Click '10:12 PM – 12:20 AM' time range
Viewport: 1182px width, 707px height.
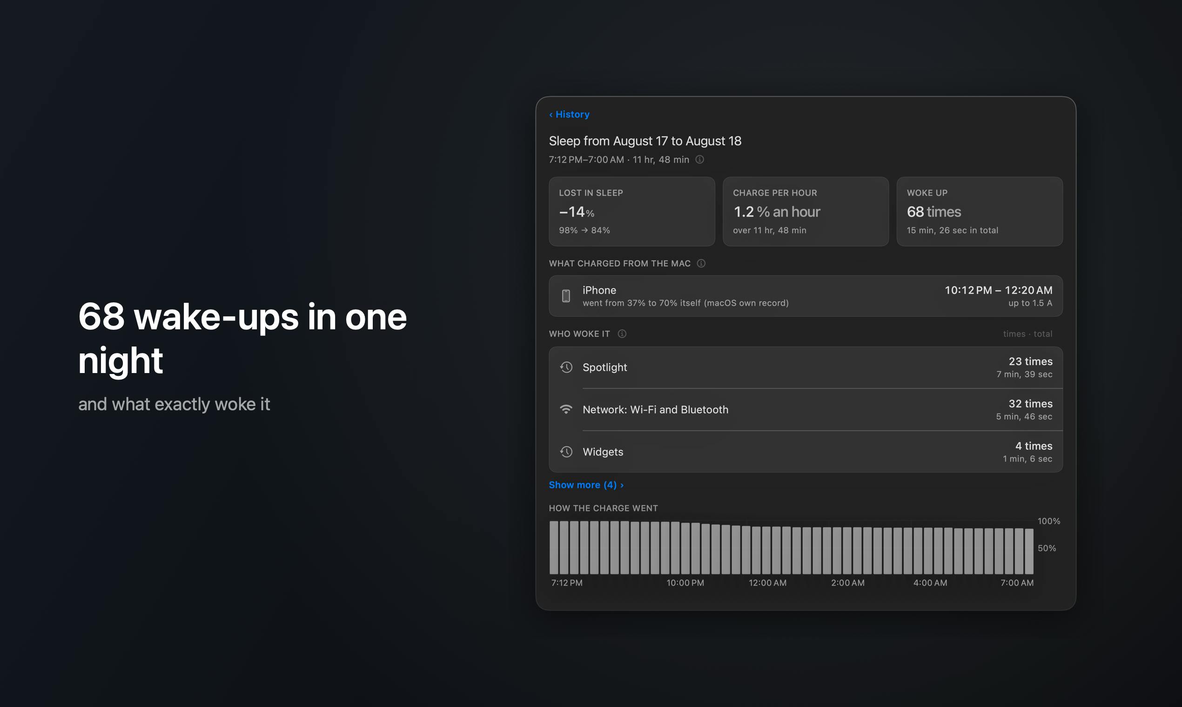(x=999, y=290)
